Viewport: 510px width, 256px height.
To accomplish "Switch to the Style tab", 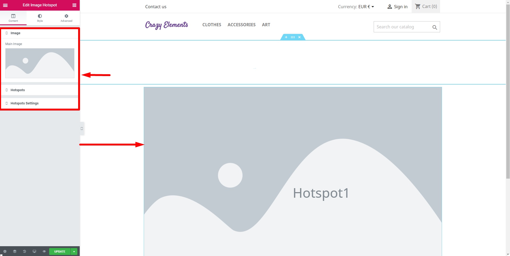I will click(x=40, y=18).
